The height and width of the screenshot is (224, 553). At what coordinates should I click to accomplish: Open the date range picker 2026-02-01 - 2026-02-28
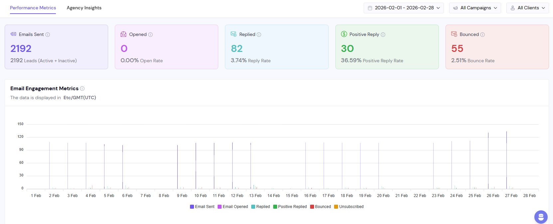point(404,8)
